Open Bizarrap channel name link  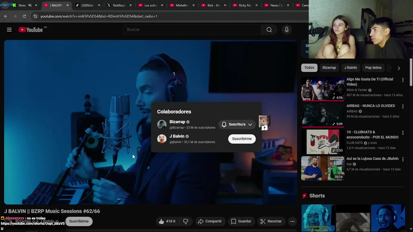pyautogui.click(x=177, y=122)
